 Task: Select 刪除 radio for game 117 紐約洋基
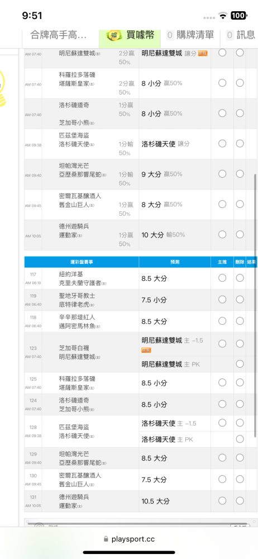click(240, 278)
